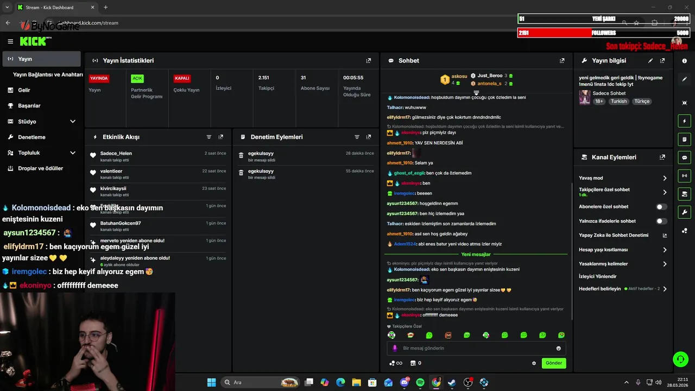Screen dimensions: 695x391
Task: Toggle the chat bubble widget in right sidebar
Action: tap(685, 157)
